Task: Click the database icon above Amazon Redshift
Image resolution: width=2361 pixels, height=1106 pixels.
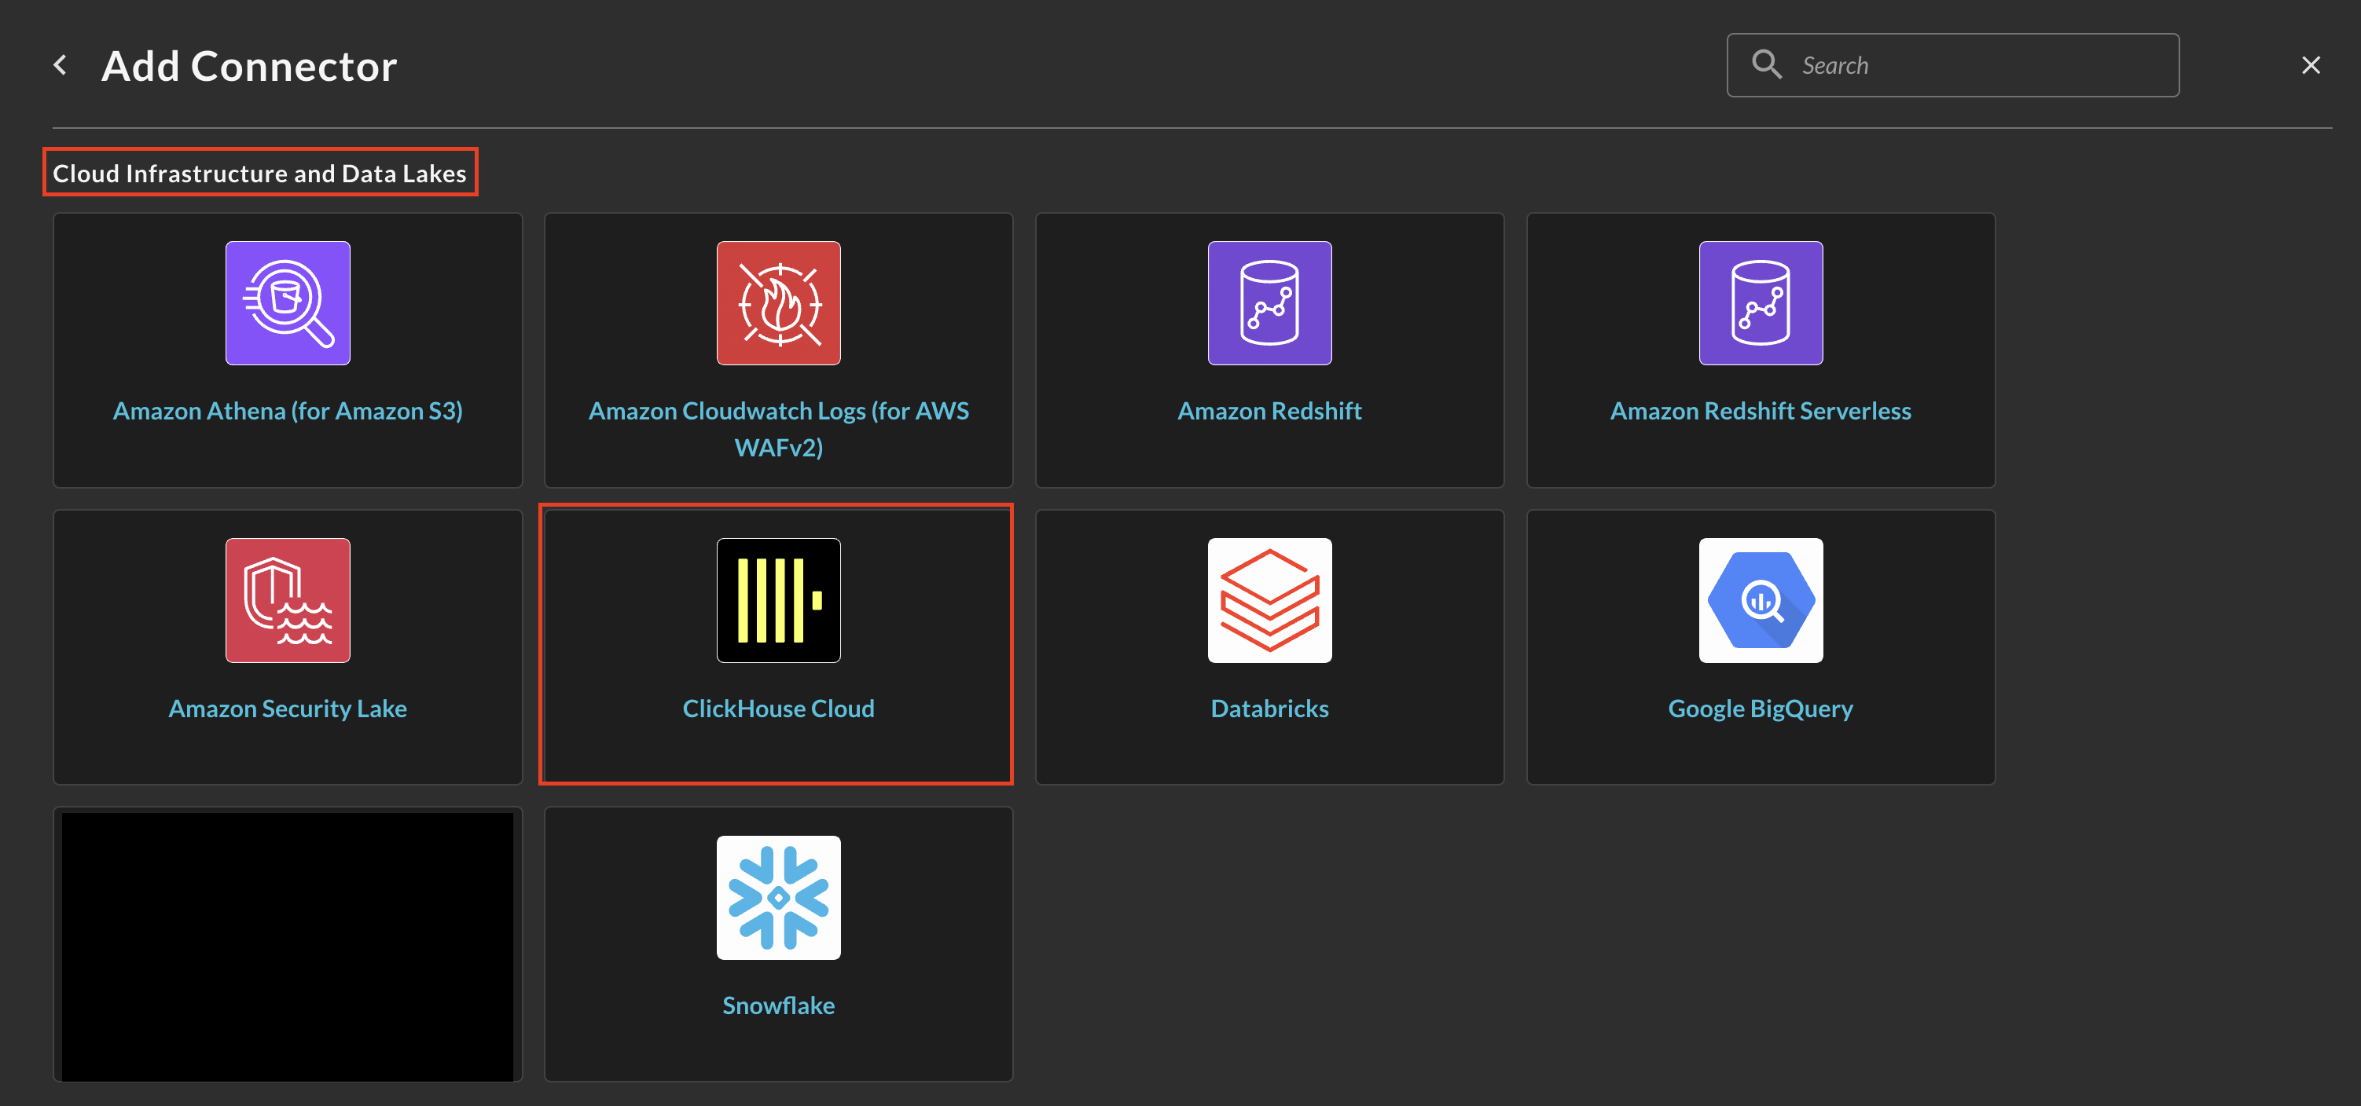Action: [x=1269, y=303]
